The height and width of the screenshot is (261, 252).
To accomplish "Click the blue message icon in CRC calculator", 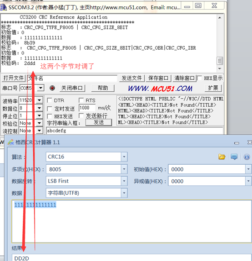I will pos(234,157).
